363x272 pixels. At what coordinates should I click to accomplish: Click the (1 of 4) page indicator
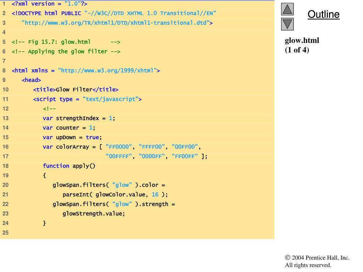297,50
